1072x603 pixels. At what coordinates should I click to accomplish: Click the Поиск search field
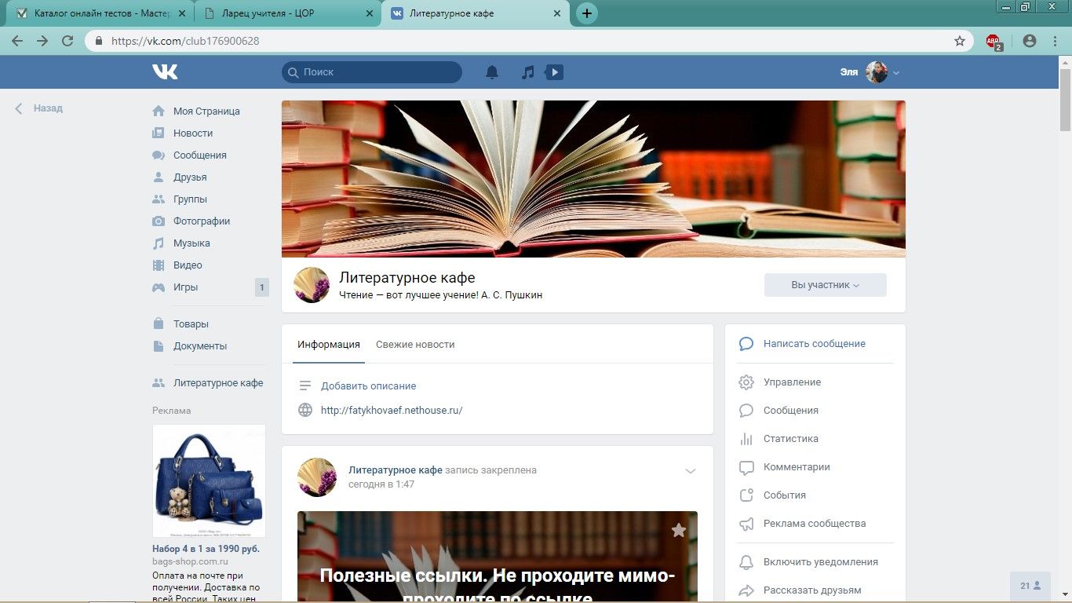371,71
